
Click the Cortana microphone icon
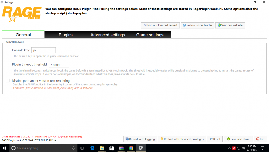pyautogui.click(x=73, y=148)
